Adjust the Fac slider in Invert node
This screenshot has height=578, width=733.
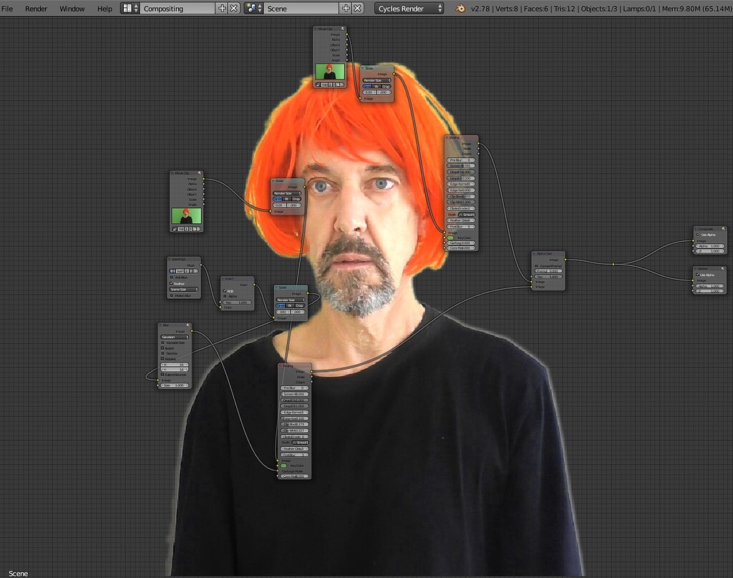[x=238, y=303]
